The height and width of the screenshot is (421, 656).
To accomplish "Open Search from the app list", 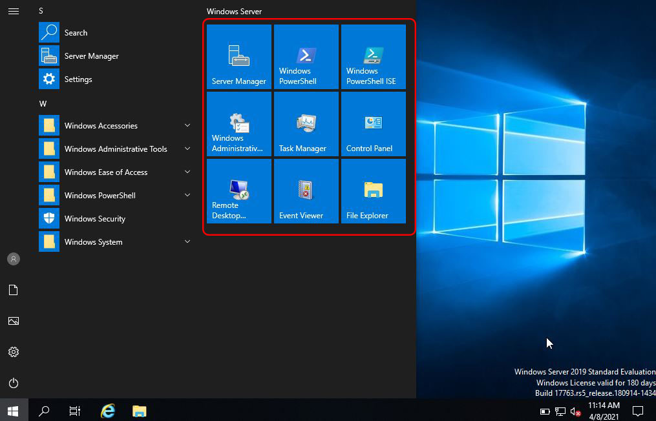I will [x=76, y=32].
